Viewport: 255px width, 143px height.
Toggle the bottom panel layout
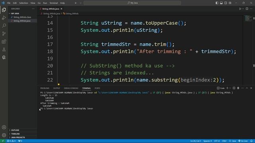click(222, 3)
